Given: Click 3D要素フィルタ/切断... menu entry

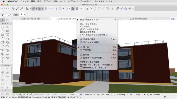Looking at the screenshot, I should click(x=97, y=58).
